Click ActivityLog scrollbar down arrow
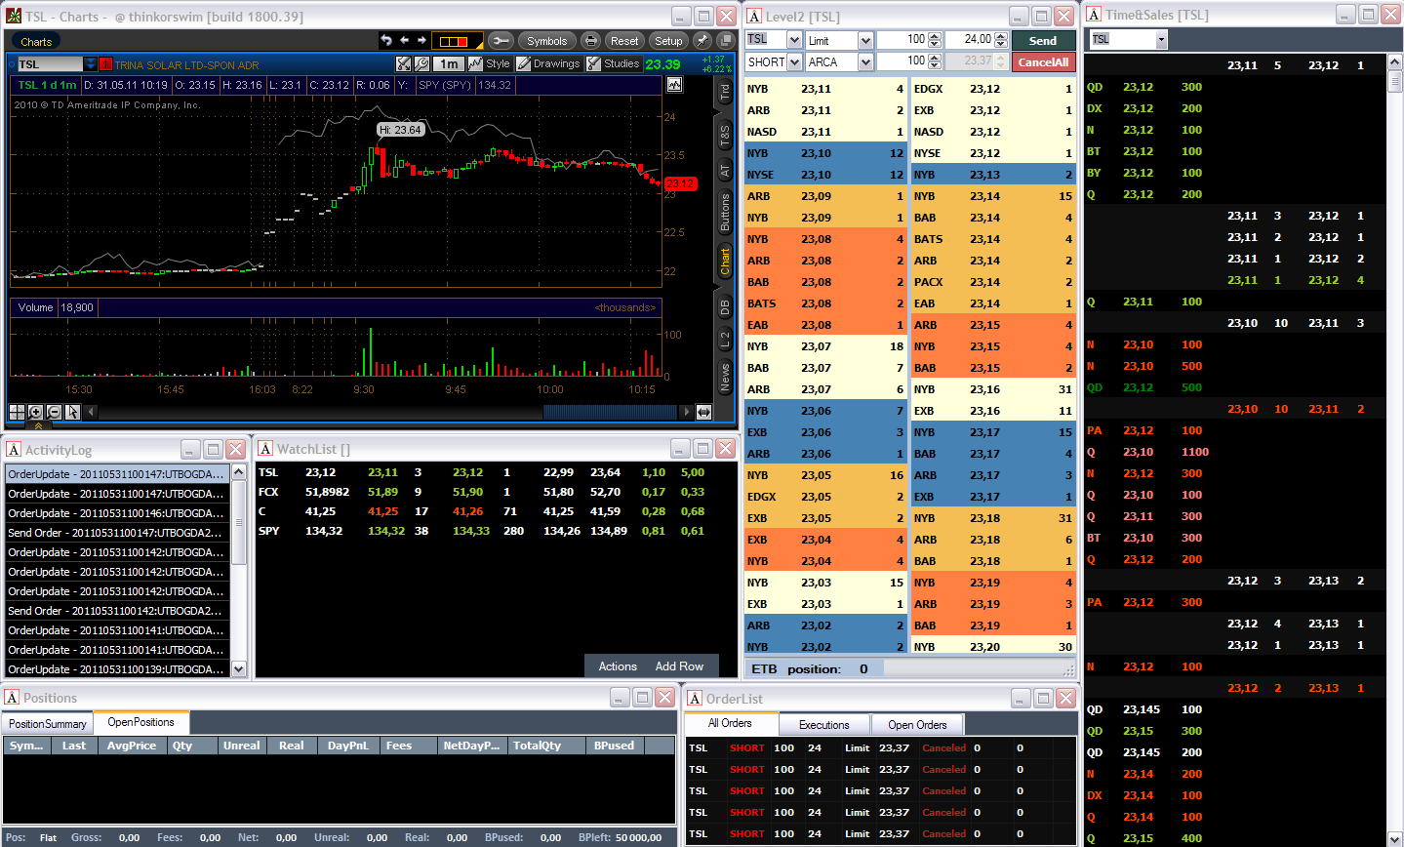The width and height of the screenshot is (1404, 847). [239, 669]
